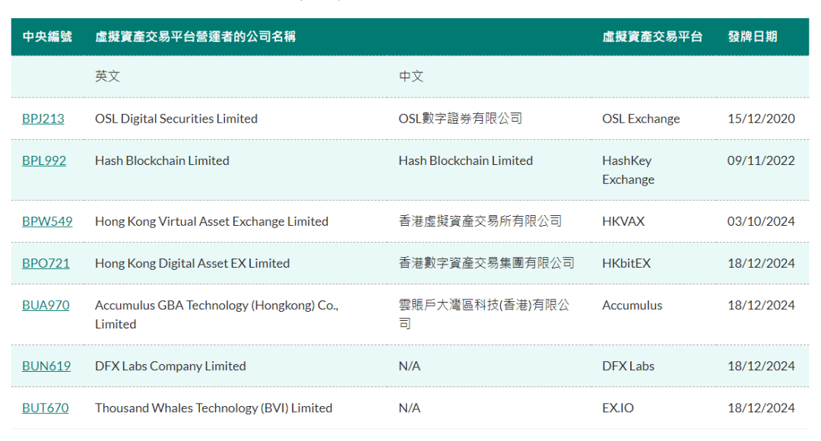The image size is (821, 441).
Task: Select the 香港虛擬資產交易所有限公司 cell
Action: coord(480,221)
